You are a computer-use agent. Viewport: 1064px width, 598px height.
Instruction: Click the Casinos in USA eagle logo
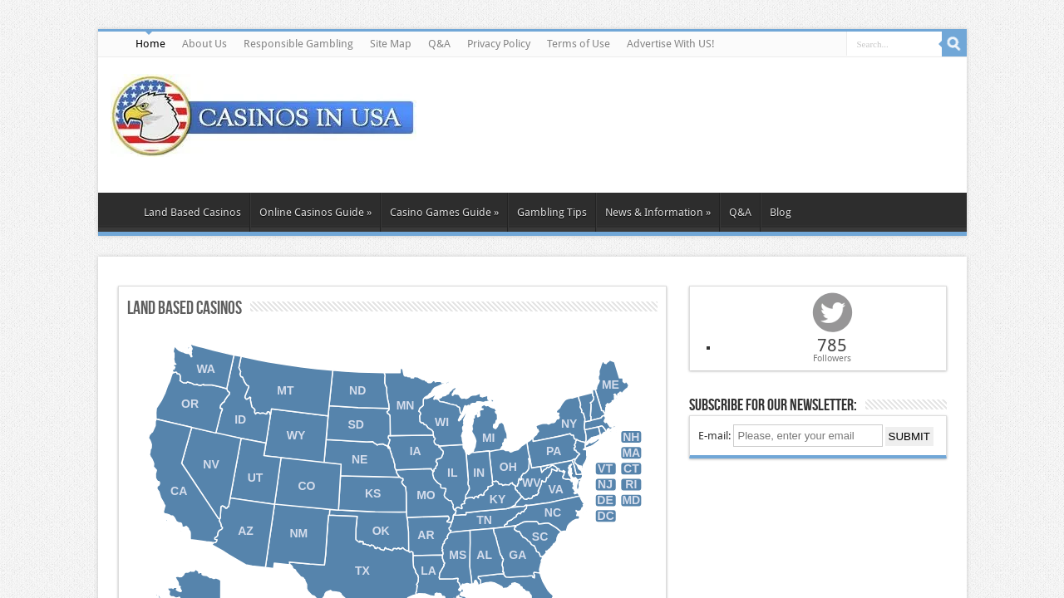point(263,116)
